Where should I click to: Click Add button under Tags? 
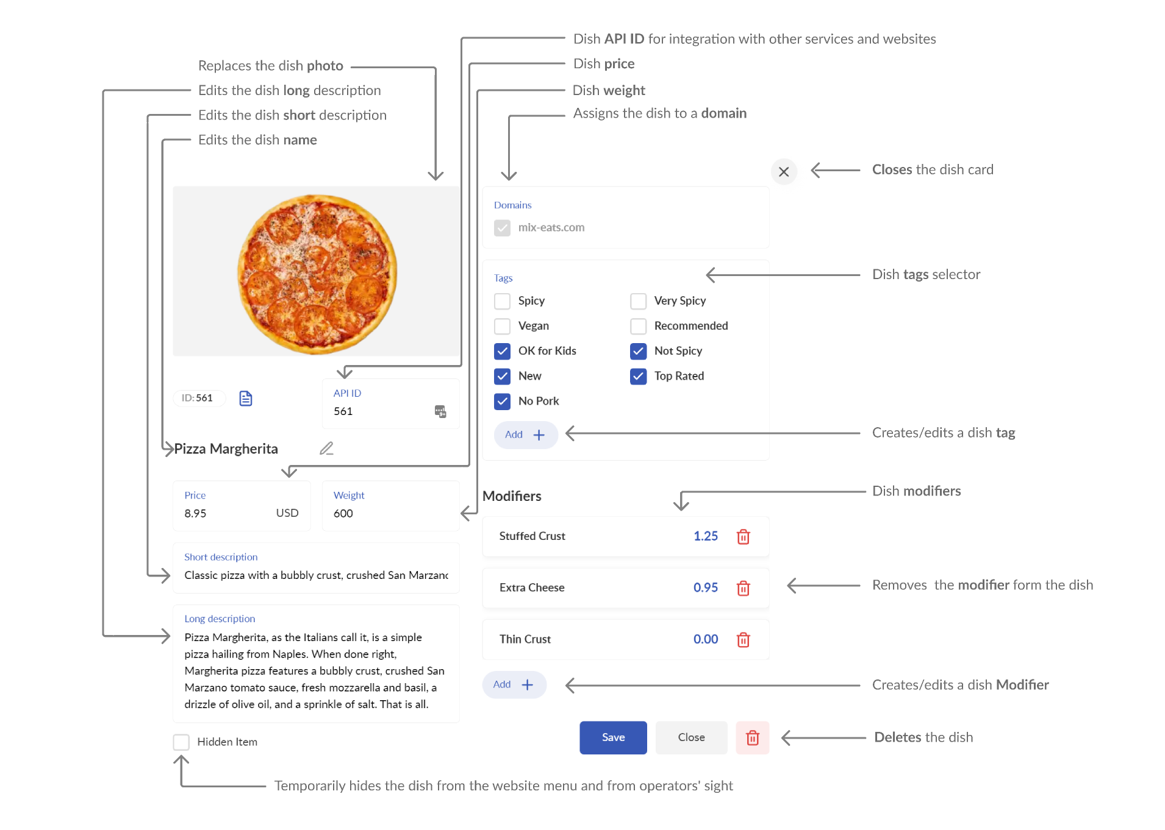526,435
